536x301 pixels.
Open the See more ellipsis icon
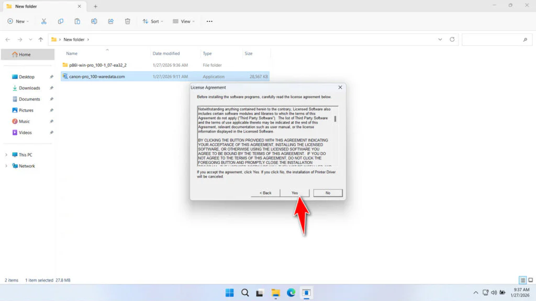point(209,21)
